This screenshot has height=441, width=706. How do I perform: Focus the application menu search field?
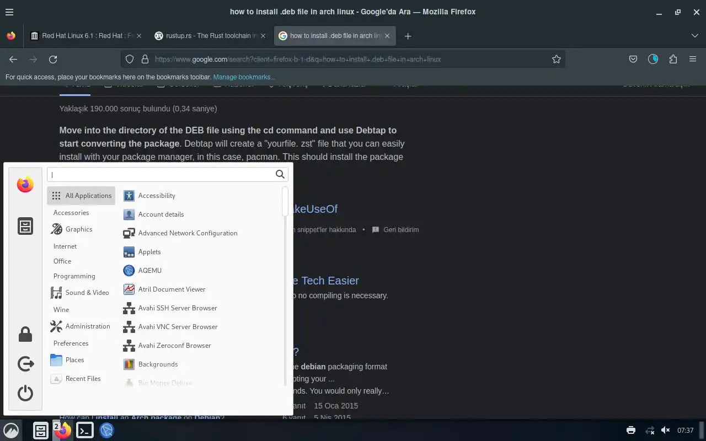(168, 174)
